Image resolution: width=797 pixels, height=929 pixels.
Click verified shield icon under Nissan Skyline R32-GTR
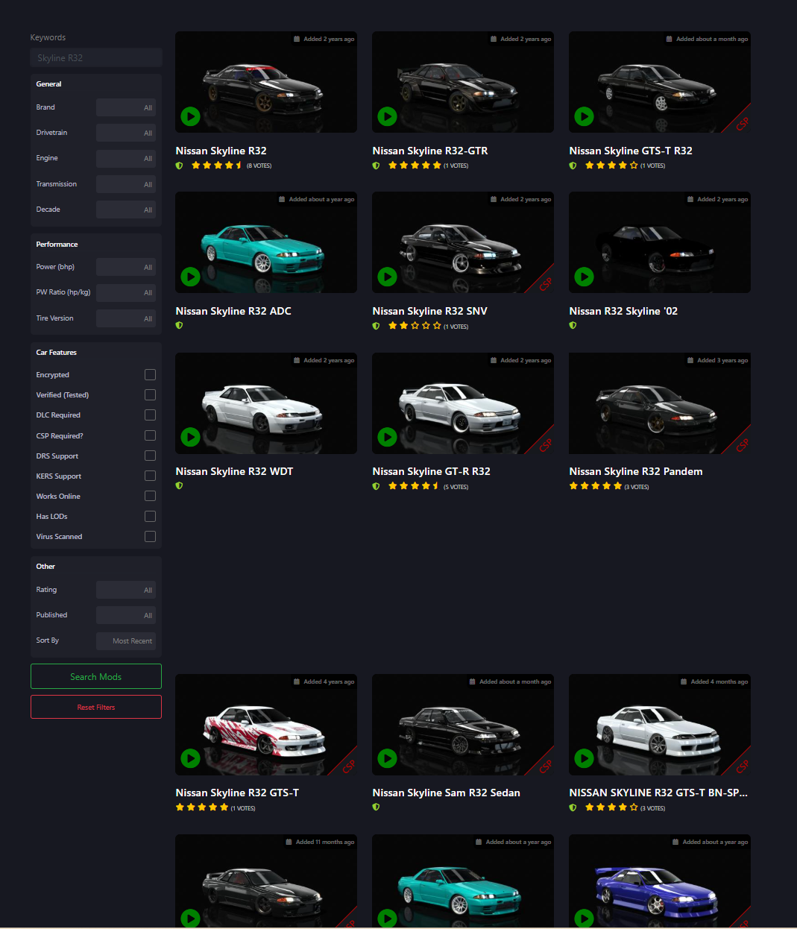coord(376,166)
